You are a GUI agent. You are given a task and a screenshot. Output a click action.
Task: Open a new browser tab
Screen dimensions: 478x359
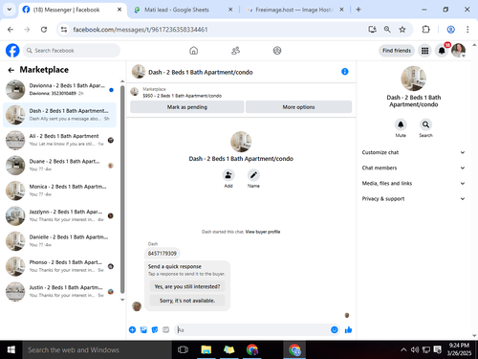click(x=358, y=10)
